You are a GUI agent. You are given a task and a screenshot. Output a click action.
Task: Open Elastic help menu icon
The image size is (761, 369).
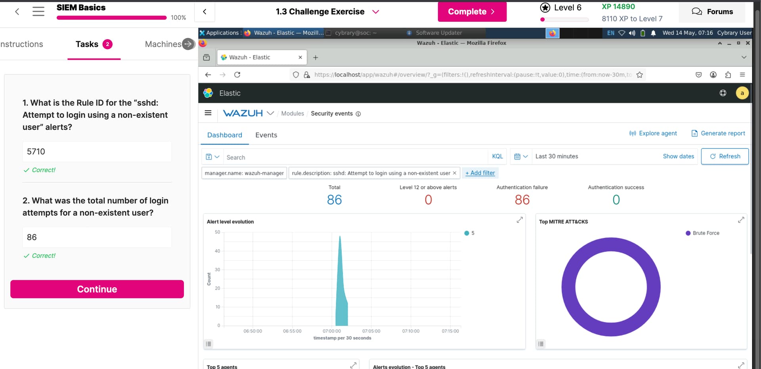click(723, 93)
